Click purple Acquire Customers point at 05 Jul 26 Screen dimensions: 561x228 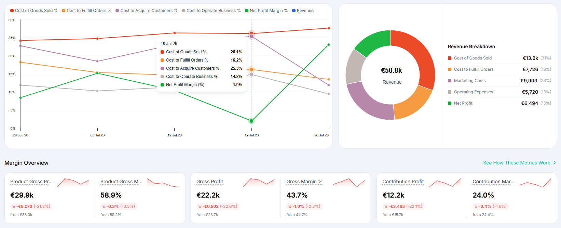click(97, 61)
